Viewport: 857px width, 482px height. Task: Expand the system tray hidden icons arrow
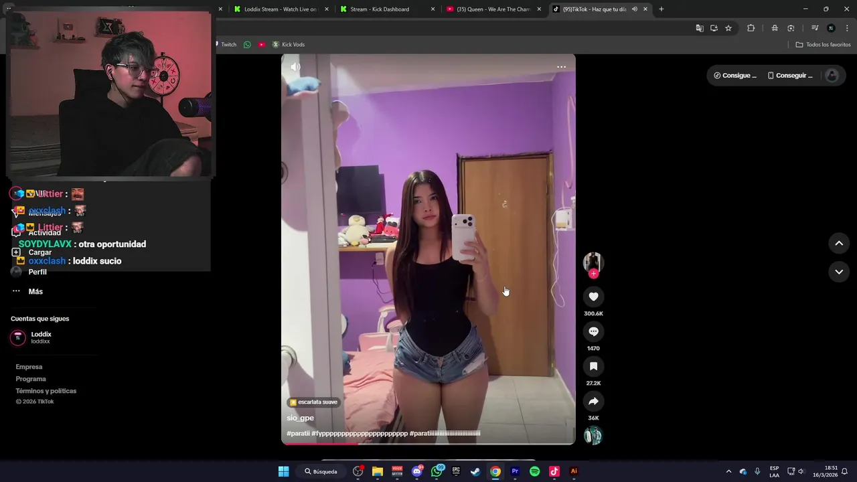728,471
